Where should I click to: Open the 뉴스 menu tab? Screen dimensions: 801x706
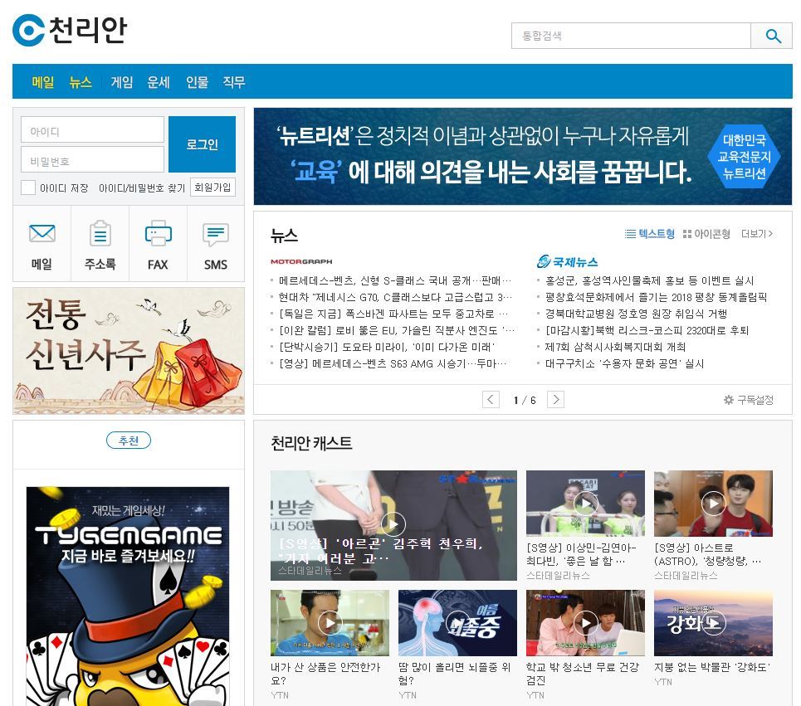tap(81, 82)
